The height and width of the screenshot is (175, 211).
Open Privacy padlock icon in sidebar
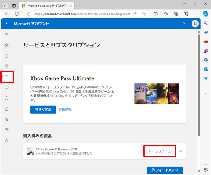coord(7,108)
